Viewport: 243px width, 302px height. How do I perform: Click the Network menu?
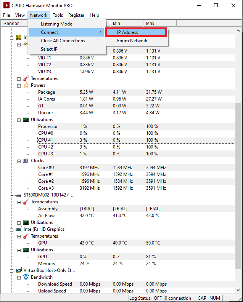click(x=39, y=15)
